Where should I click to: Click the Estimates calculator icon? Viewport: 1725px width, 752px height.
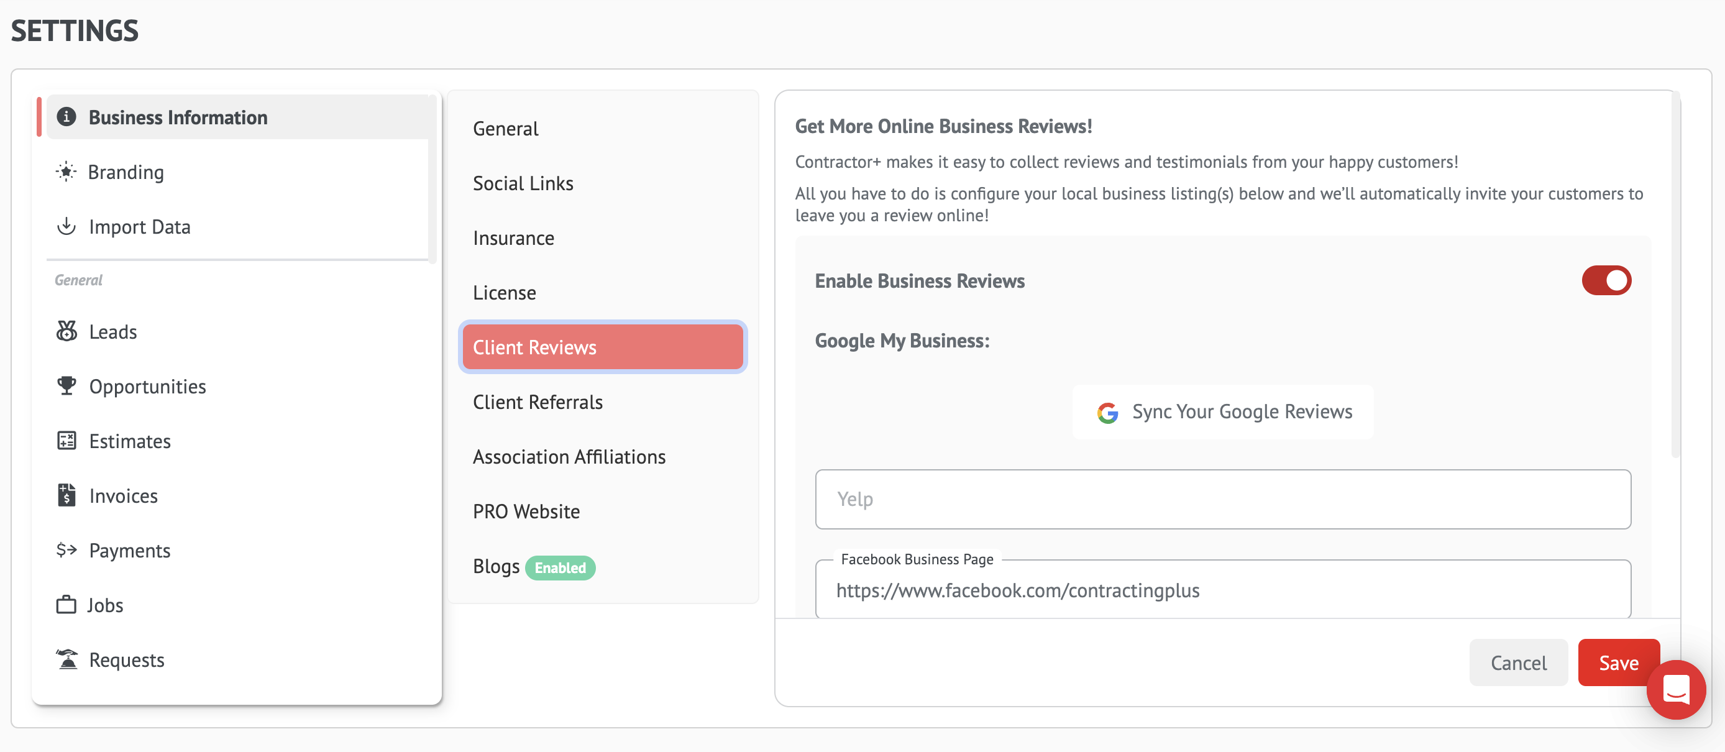[66, 441]
